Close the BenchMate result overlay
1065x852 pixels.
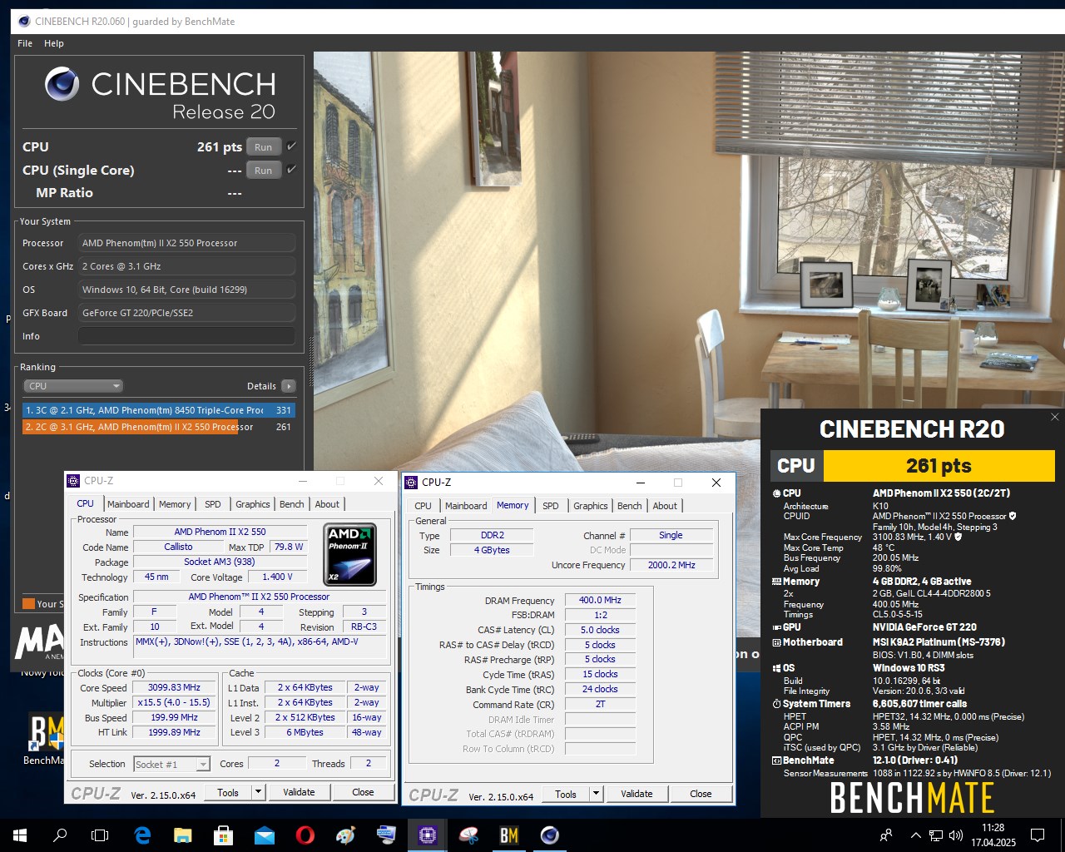tap(1054, 417)
